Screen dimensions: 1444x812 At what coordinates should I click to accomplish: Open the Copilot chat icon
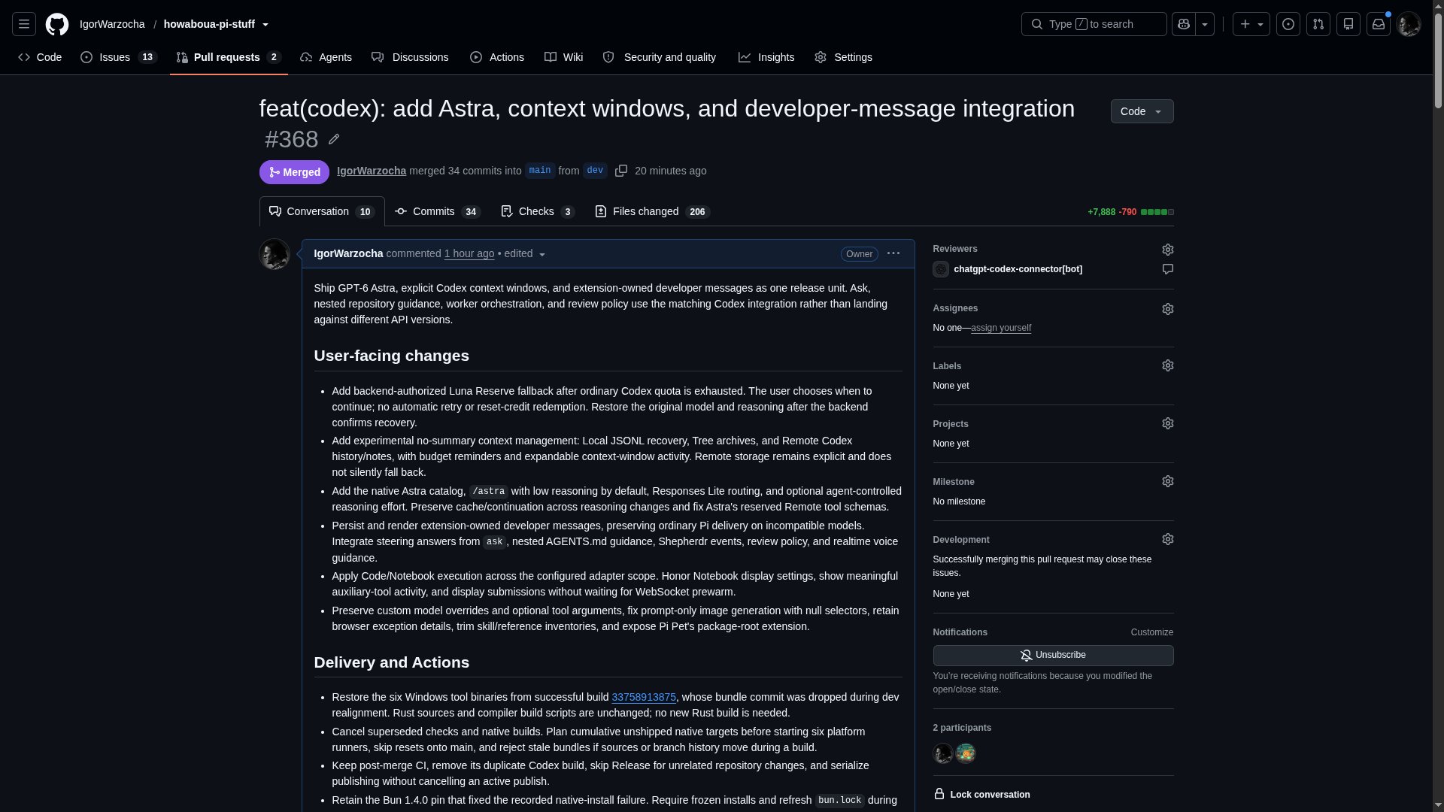coord(1184,24)
